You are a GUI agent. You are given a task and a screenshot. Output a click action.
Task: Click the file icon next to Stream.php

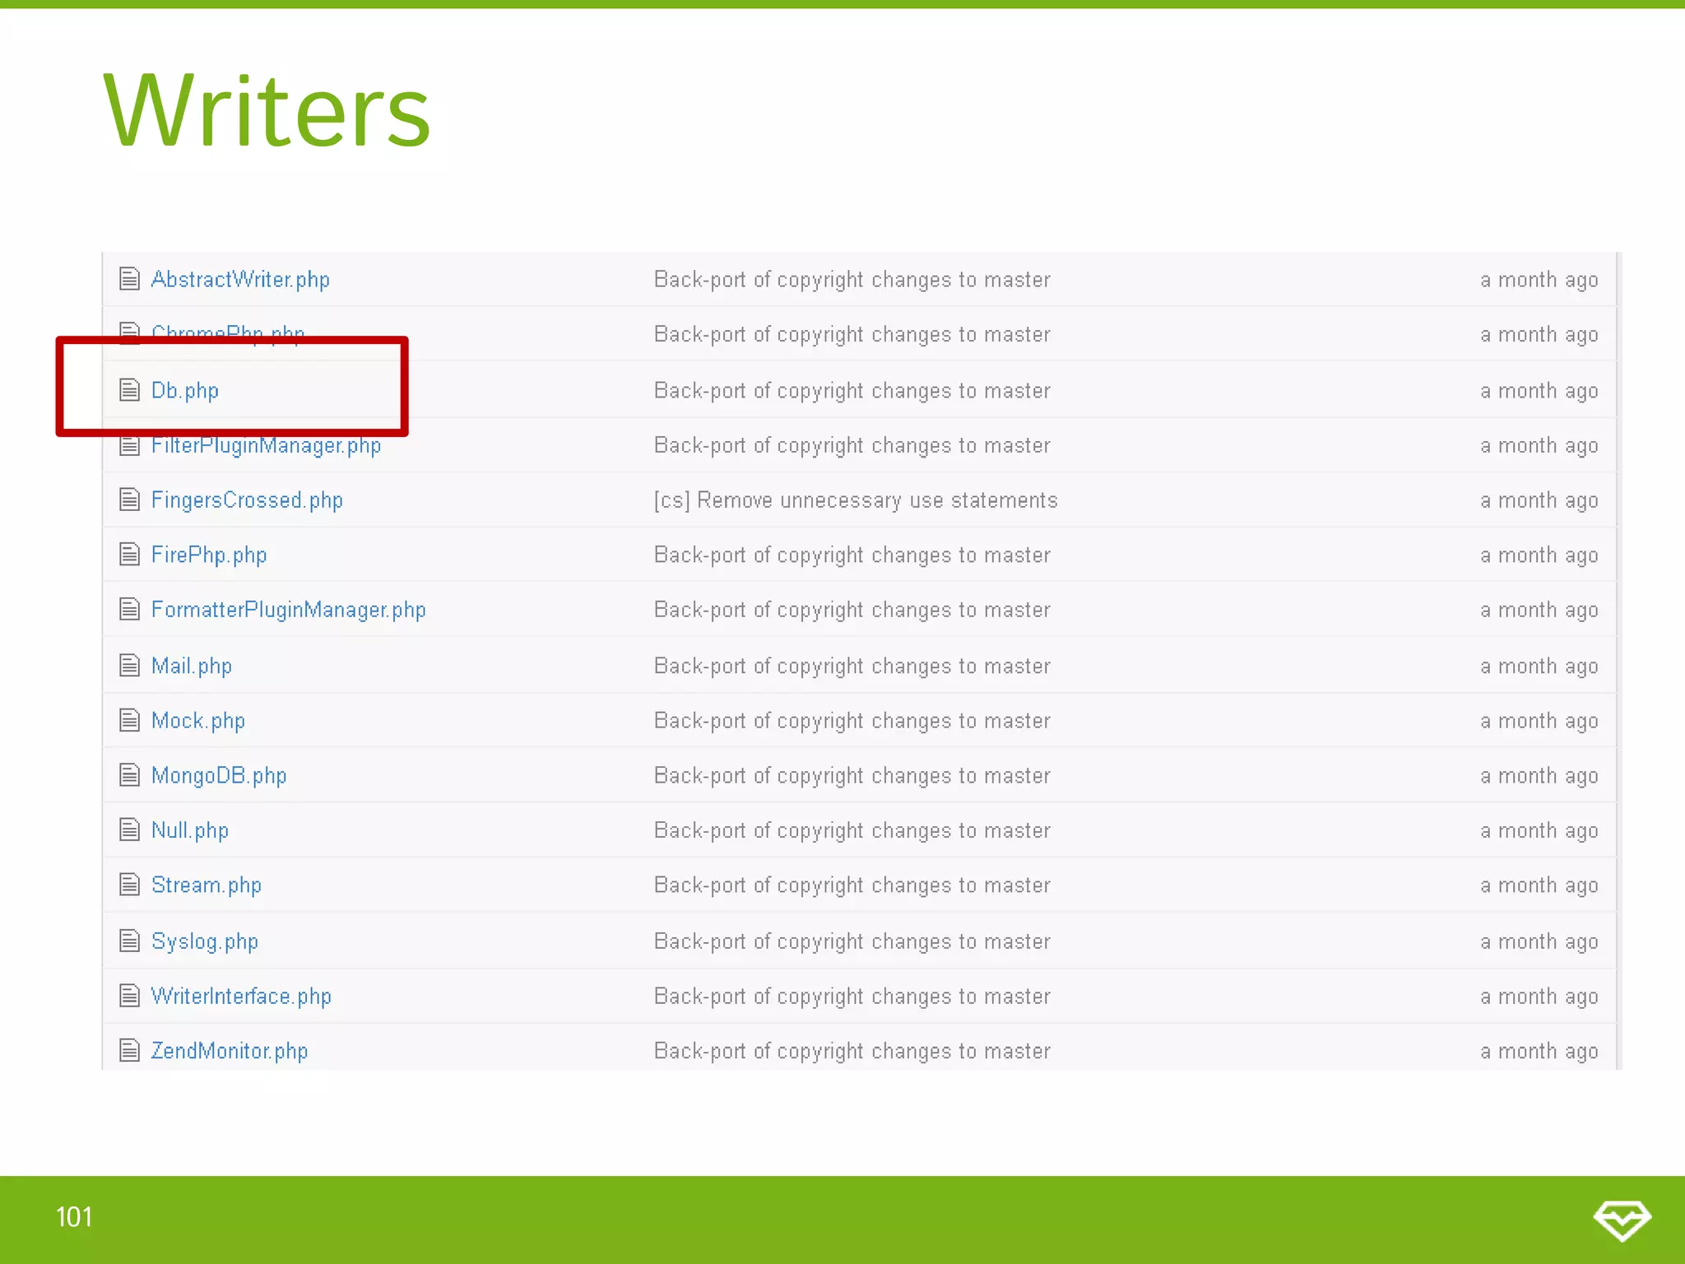(129, 885)
